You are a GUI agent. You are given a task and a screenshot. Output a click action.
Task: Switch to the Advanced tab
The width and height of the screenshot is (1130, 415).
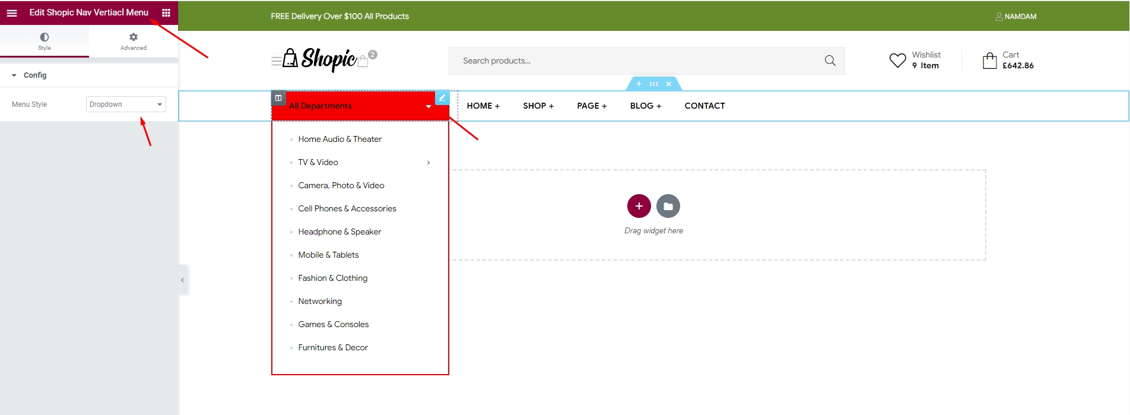(134, 42)
